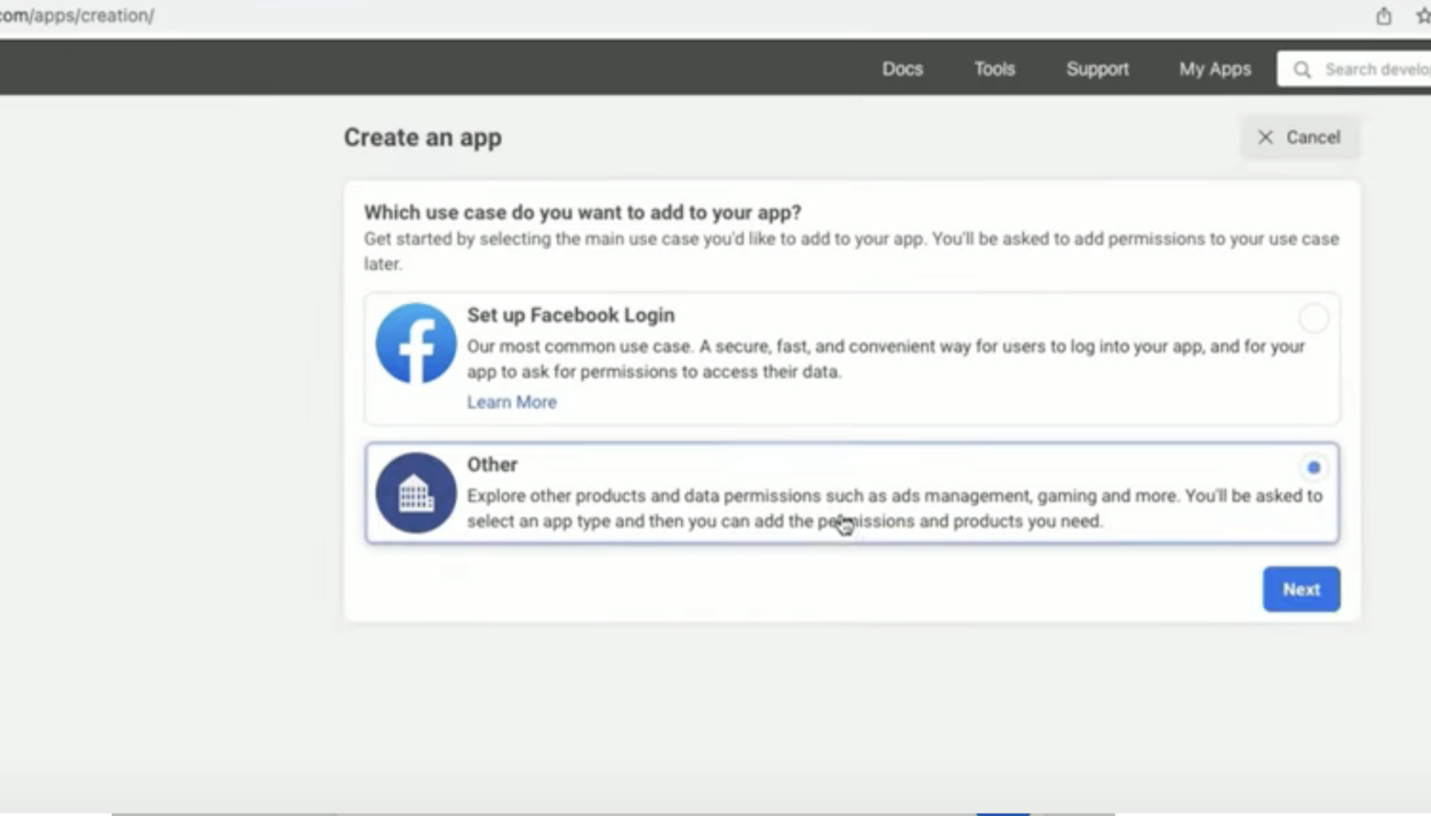Image resolution: width=1431 pixels, height=816 pixels.
Task: Open the Docs menu
Action: tap(902, 68)
